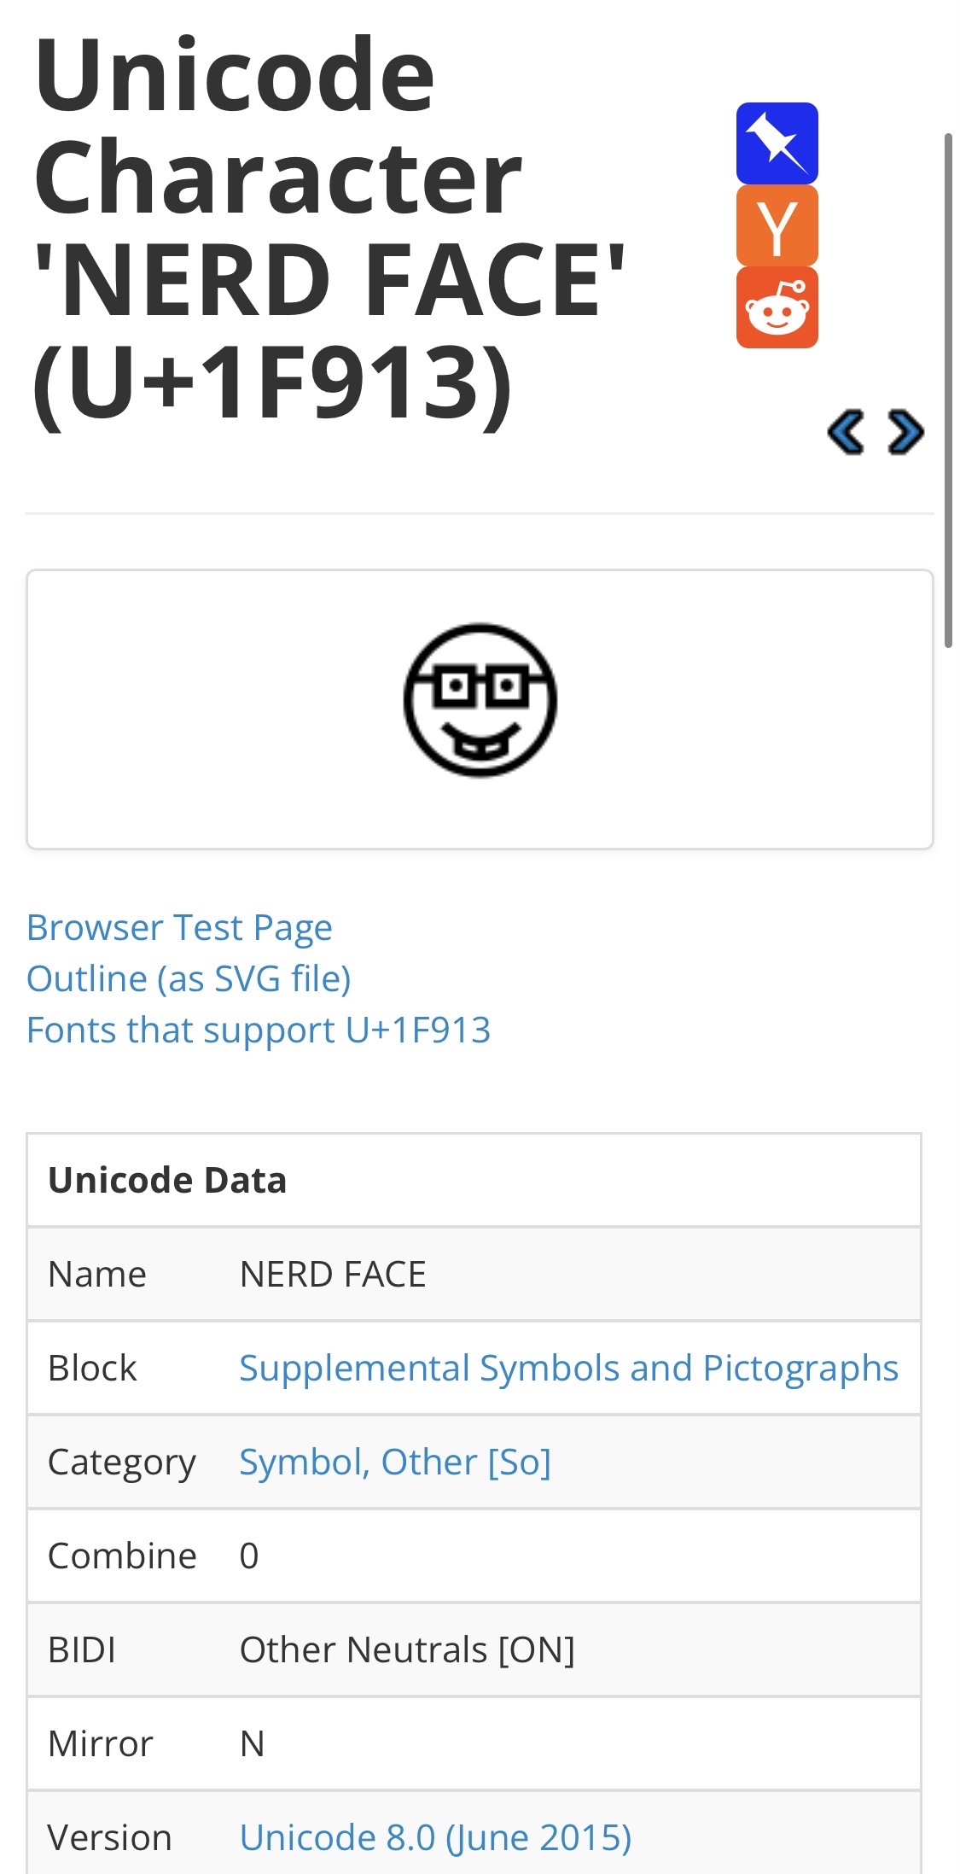Click the nerd face glyph preview
The image size is (960, 1874).
[480, 700]
